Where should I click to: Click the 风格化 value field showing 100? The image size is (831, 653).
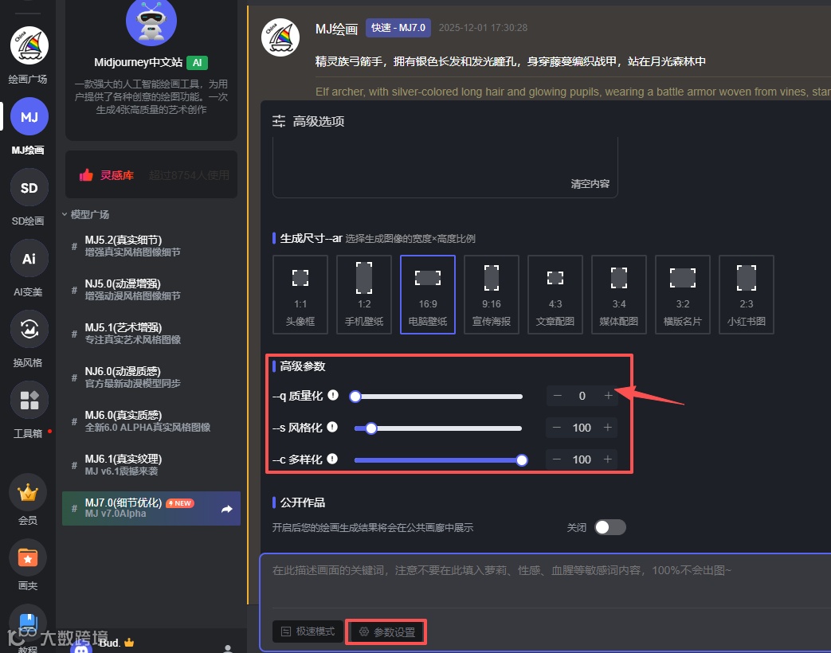coord(582,428)
